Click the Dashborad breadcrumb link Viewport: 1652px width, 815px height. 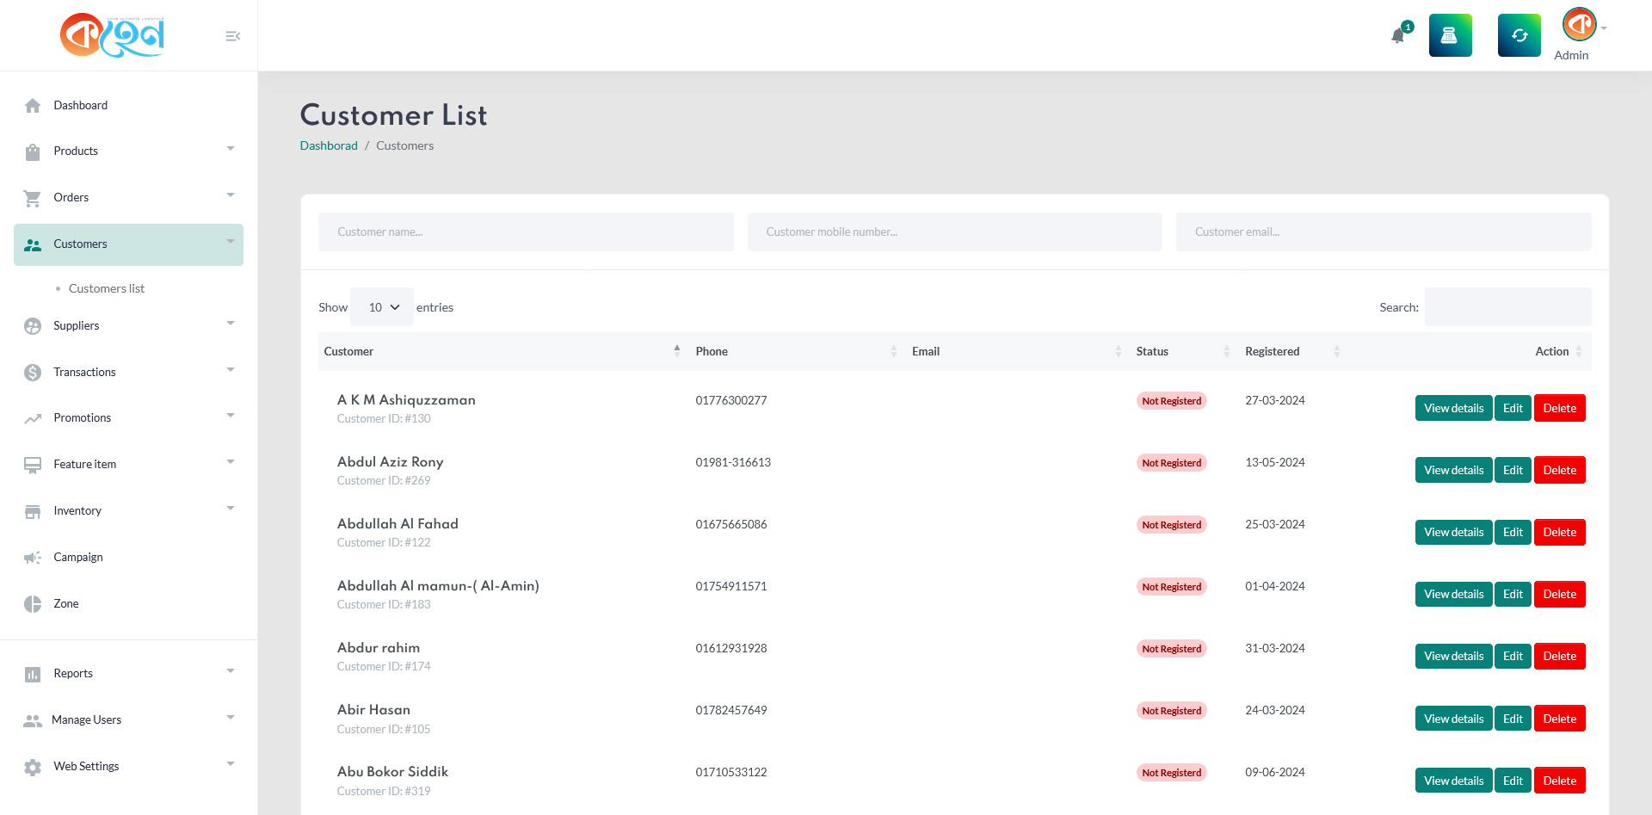tap(329, 145)
